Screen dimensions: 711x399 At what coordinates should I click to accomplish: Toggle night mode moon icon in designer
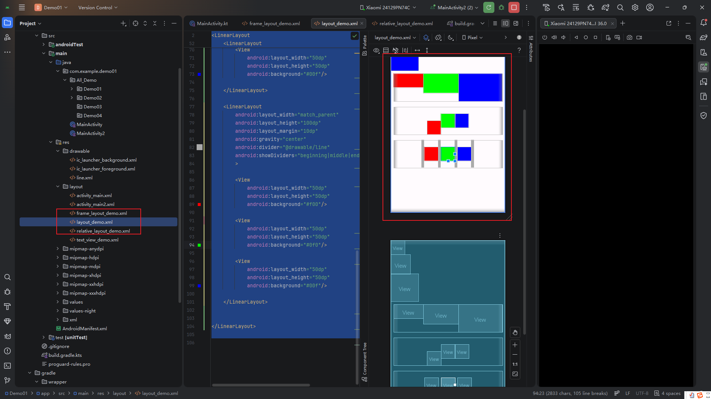[x=451, y=37]
